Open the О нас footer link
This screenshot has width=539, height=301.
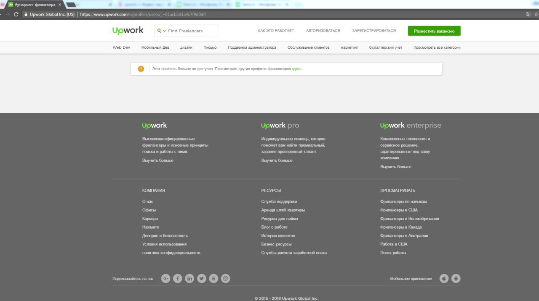pos(148,201)
